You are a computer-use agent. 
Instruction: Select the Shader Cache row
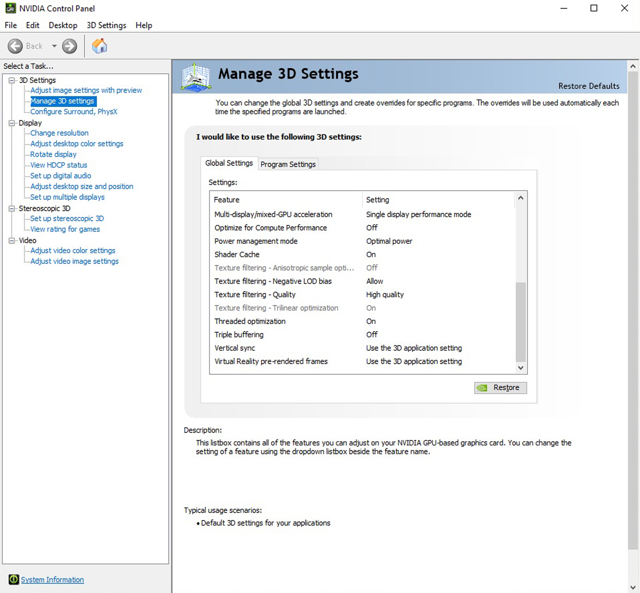[x=363, y=254]
